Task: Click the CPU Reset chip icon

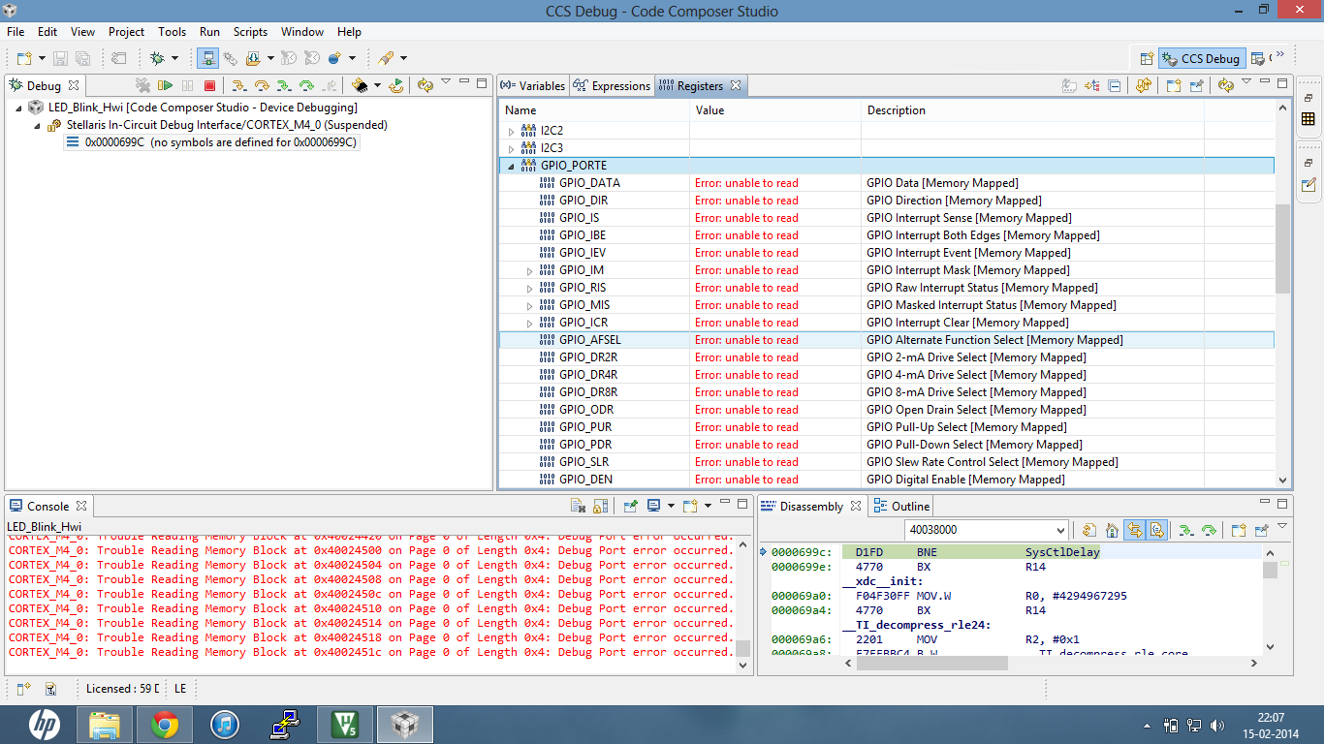Action: coord(360,85)
